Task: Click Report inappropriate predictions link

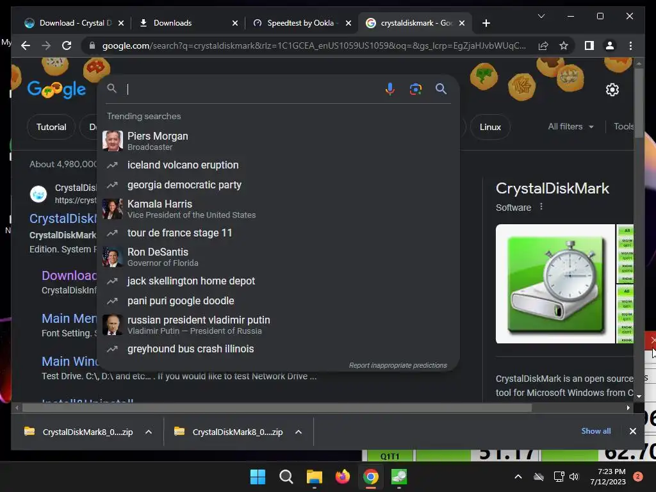Action: click(398, 365)
